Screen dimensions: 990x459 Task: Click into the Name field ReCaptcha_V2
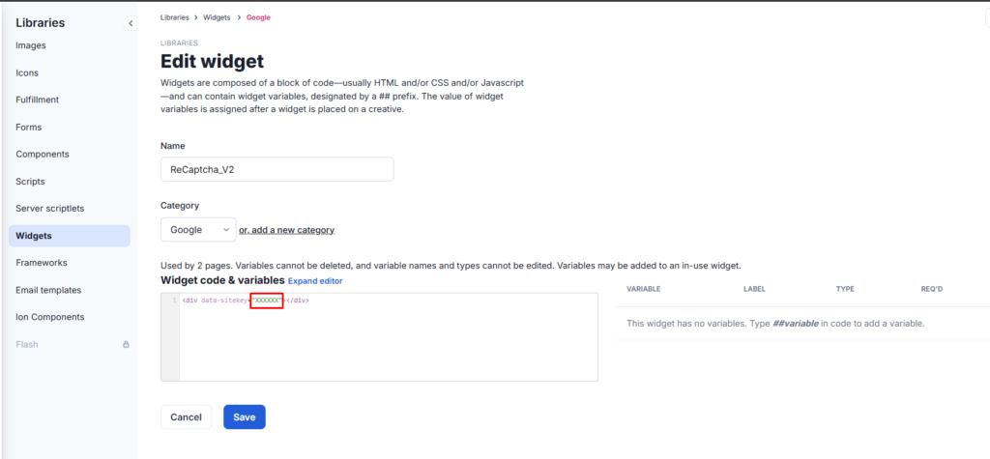277,170
